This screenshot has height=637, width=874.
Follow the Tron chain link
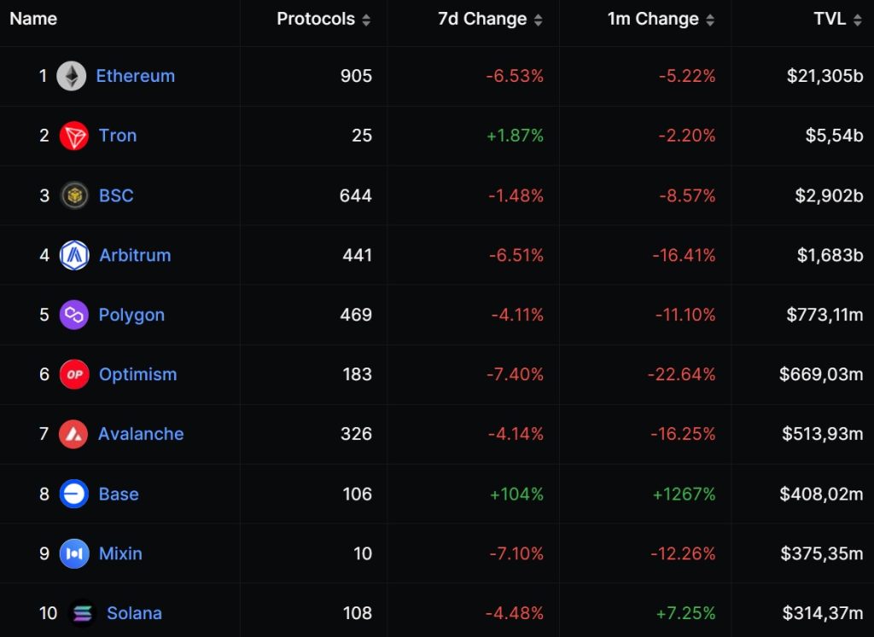coord(117,135)
